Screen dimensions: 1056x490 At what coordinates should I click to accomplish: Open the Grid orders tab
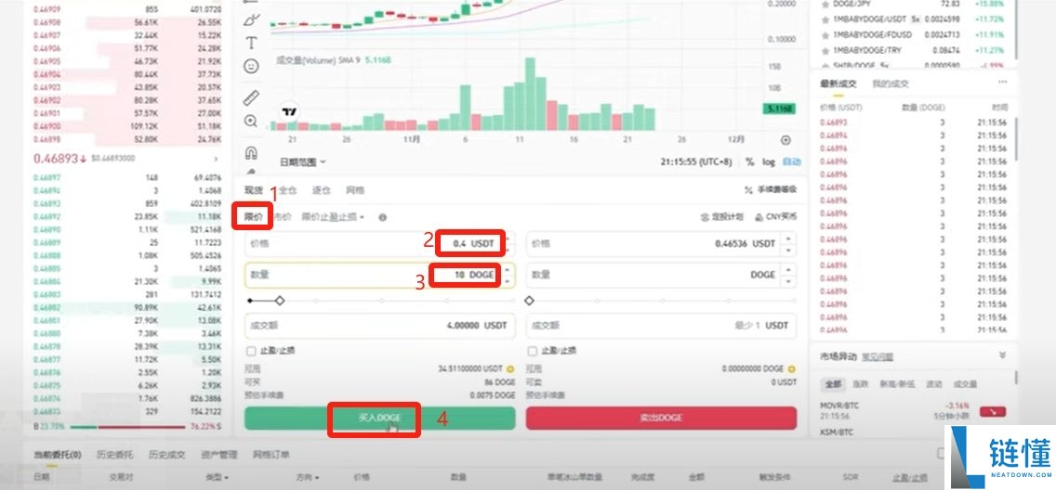pos(271,455)
